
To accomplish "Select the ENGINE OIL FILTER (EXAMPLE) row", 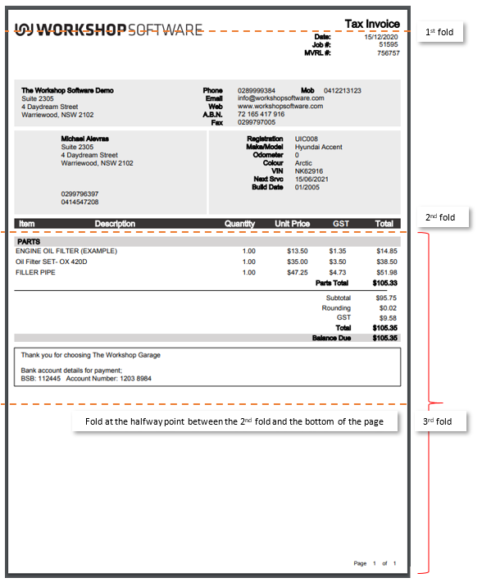I will pyautogui.click(x=207, y=251).
